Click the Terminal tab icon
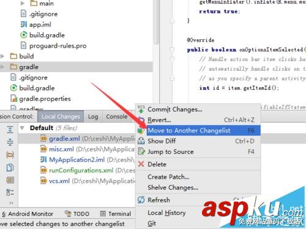 click(103, 214)
